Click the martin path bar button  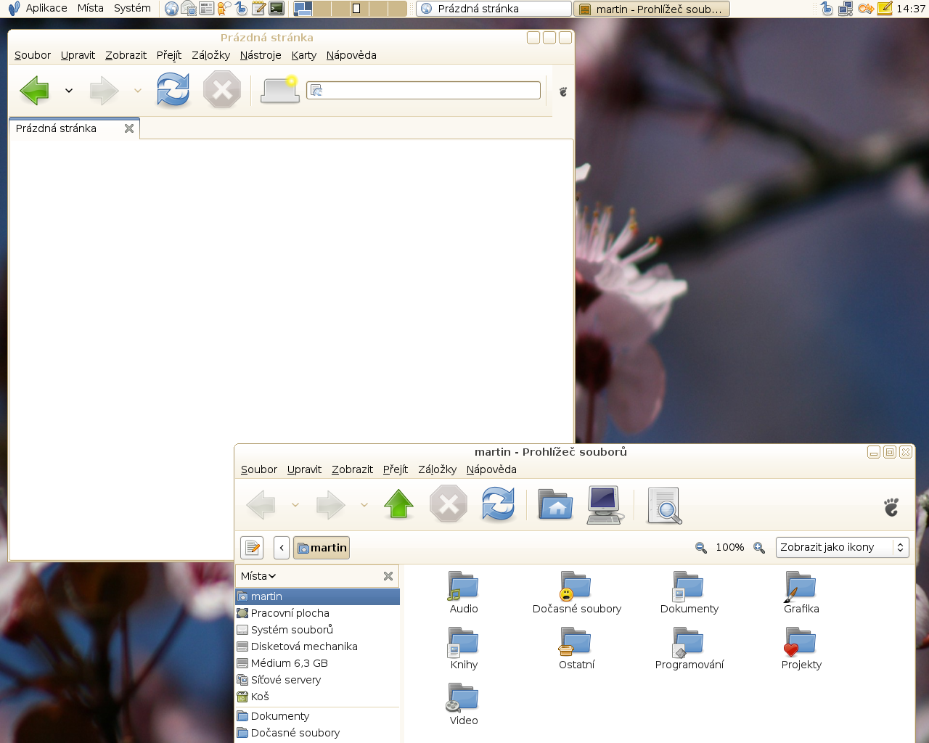[322, 548]
